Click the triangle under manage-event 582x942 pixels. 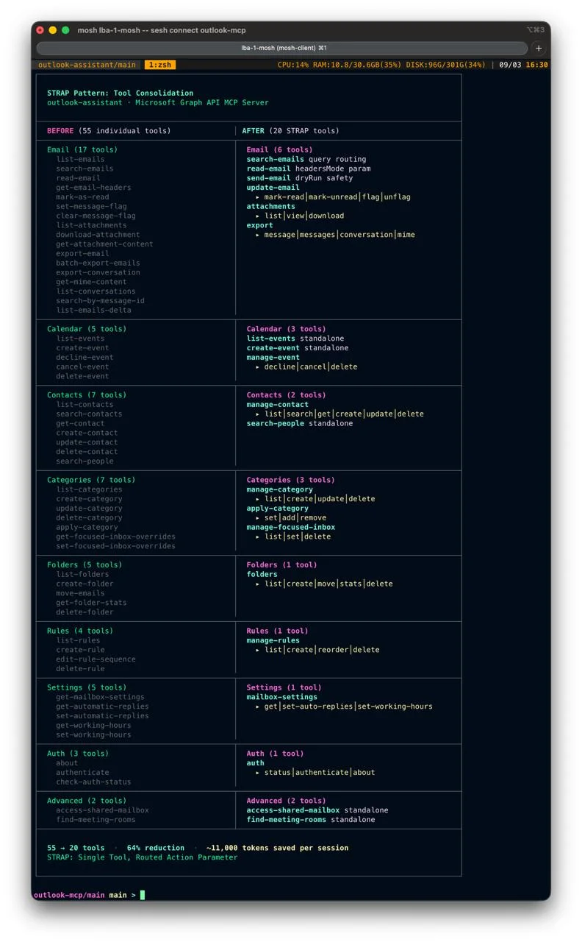click(257, 367)
